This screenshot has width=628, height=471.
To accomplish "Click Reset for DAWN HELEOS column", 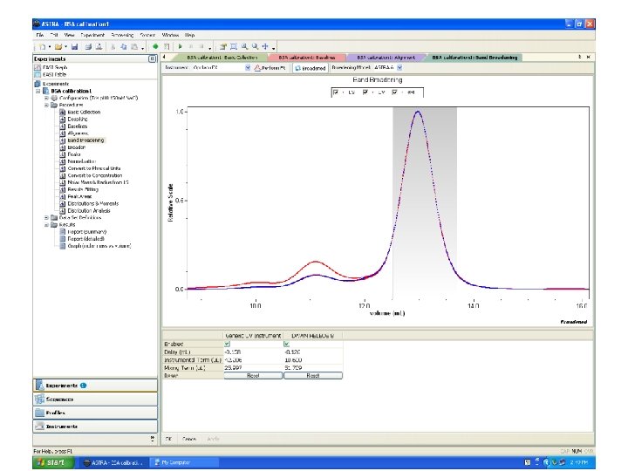I will (x=313, y=376).
